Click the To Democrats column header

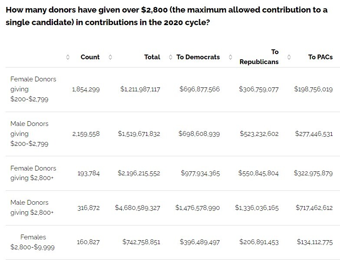coord(198,57)
